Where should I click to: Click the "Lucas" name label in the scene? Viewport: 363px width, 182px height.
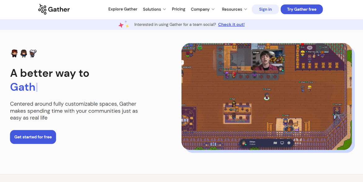pyautogui.click(x=324, y=47)
